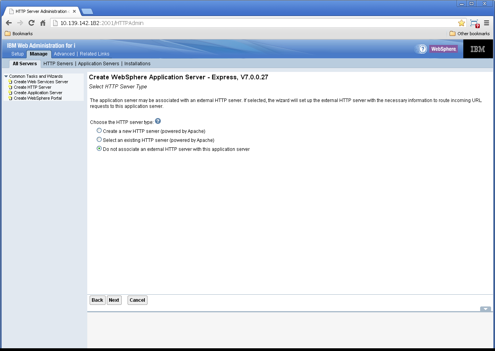This screenshot has height=351, width=495.
Task: Open the browser home page
Action: pos(43,23)
